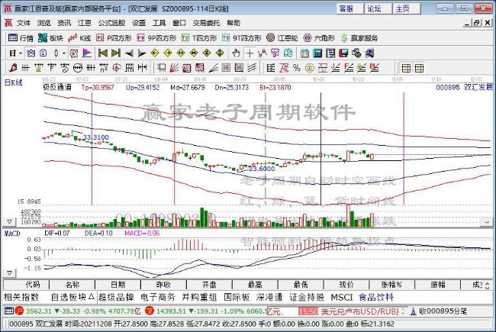Screen dimensions: 496x332
Task: Click the pink-blue flag chart icon
Action: pyautogui.click(x=87, y=53)
